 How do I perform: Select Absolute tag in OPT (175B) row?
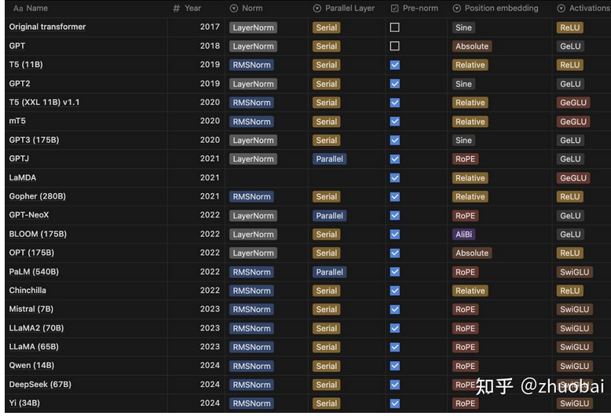pos(472,253)
